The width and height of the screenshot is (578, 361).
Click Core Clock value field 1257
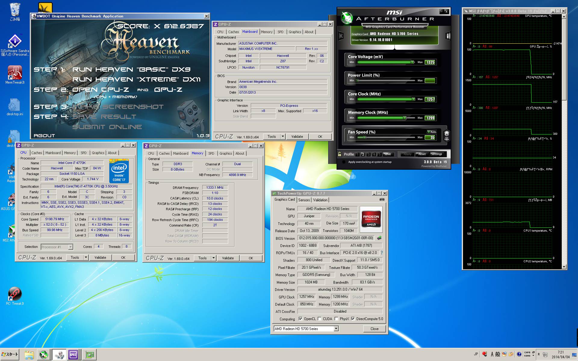click(430, 99)
